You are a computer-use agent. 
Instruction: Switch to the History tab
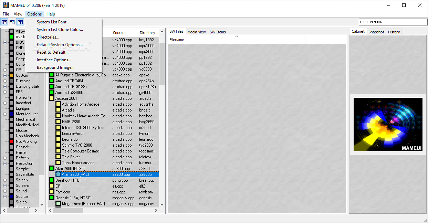coord(394,32)
